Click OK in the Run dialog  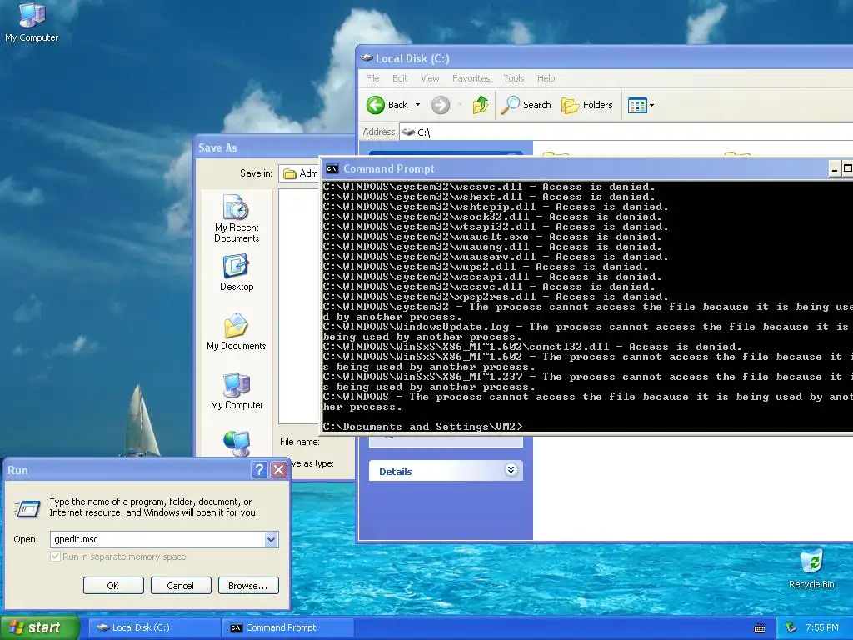[x=113, y=586]
